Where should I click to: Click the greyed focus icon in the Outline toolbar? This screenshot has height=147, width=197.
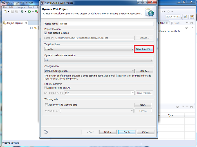(187, 28)
